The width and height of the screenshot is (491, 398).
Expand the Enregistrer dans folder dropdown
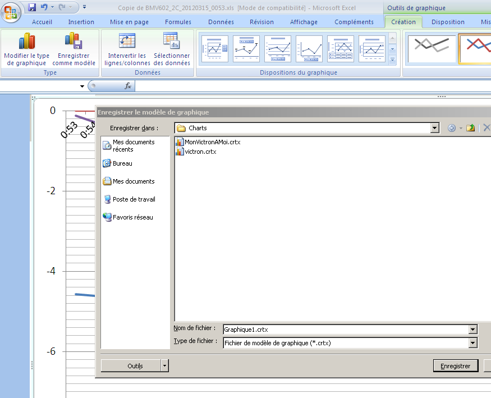click(434, 128)
